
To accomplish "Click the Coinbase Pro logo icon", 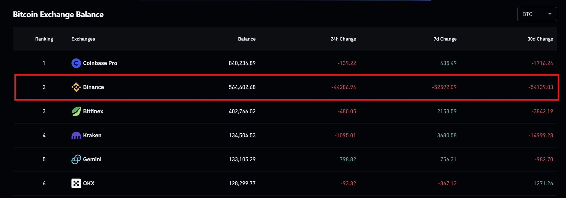I will click(x=76, y=63).
